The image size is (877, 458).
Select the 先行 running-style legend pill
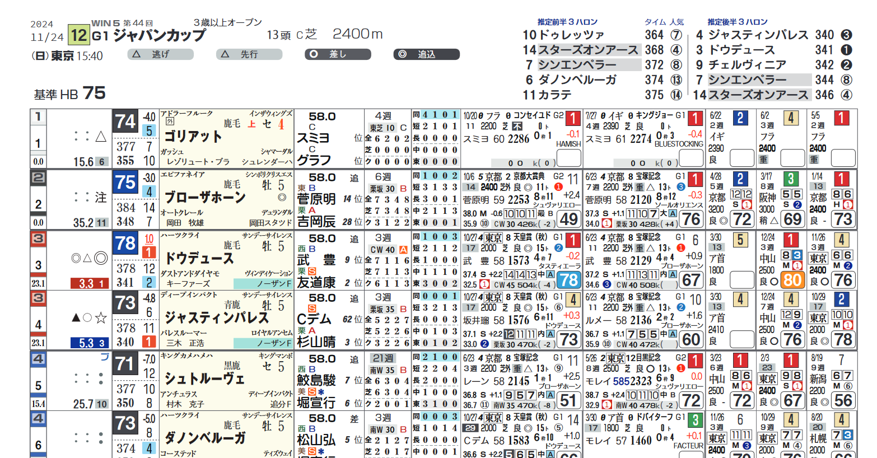click(249, 54)
